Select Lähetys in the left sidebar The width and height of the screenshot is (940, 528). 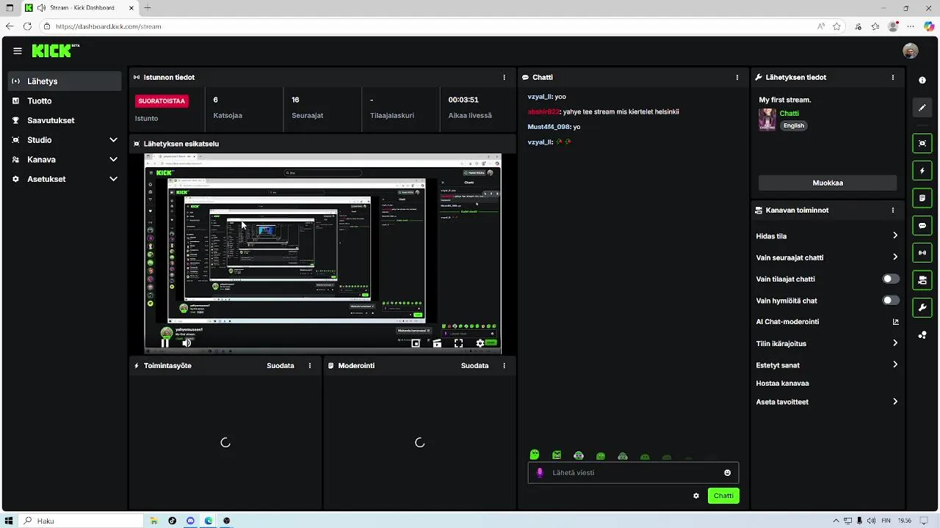tap(65, 81)
